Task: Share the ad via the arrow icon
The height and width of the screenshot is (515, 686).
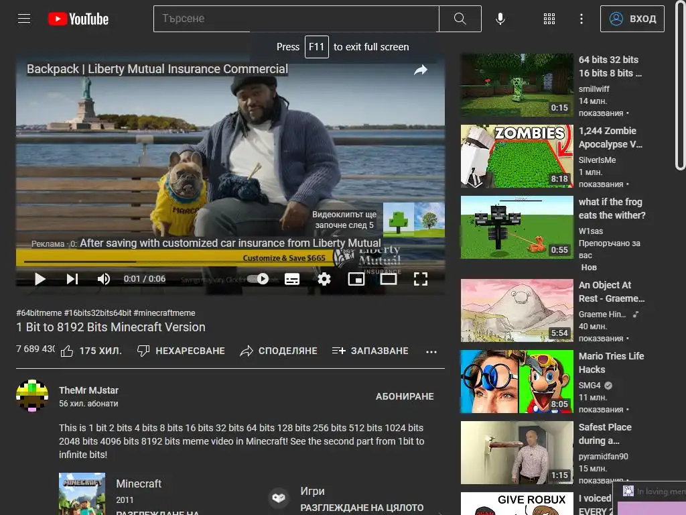Action: point(421,70)
